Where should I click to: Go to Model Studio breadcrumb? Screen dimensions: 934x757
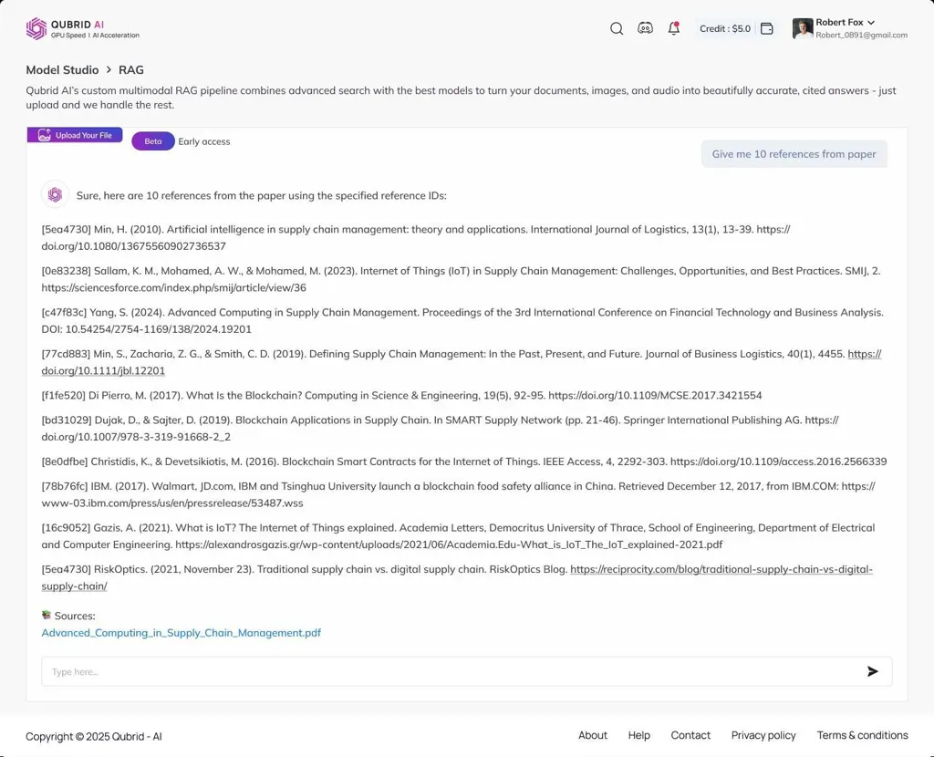click(62, 69)
